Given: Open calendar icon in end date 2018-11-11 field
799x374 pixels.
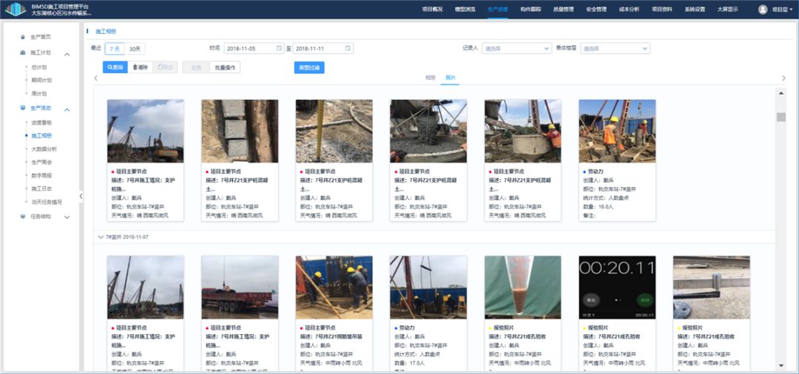Looking at the screenshot, I should click(348, 48).
